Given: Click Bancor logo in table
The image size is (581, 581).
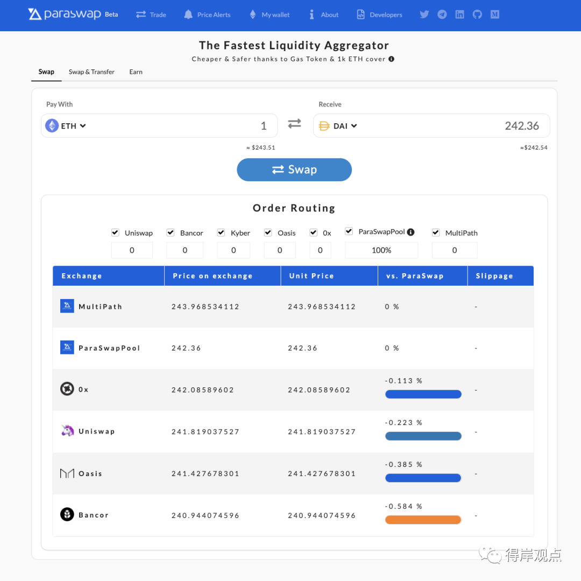Looking at the screenshot, I should click(67, 514).
